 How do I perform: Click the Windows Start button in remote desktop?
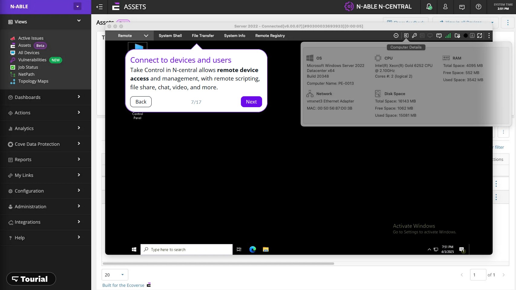coord(134,249)
